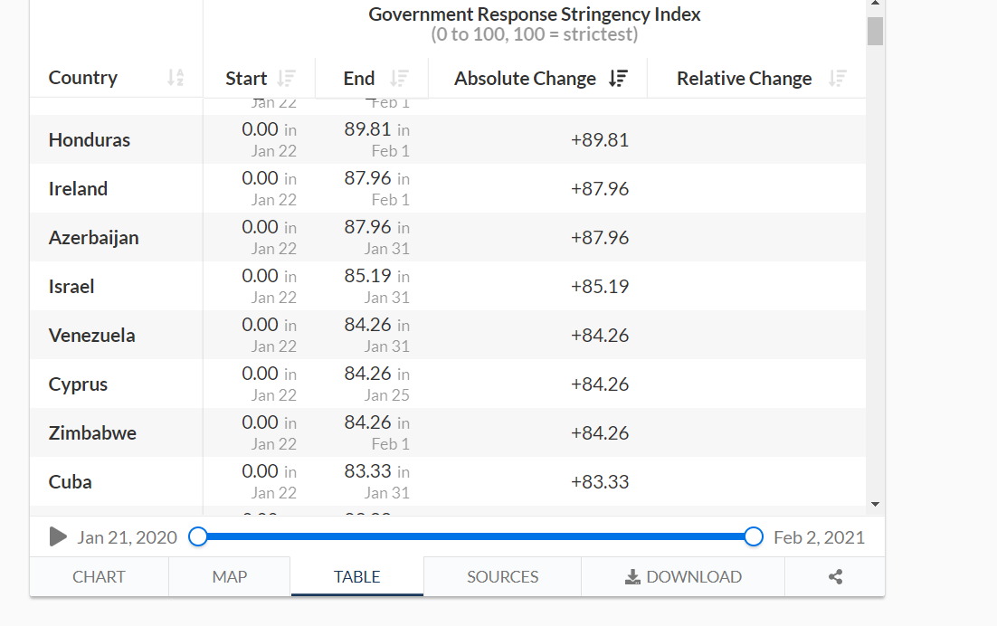The width and height of the screenshot is (997, 626).
Task: Sort by End column icon
Action: [x=399, y=79]
